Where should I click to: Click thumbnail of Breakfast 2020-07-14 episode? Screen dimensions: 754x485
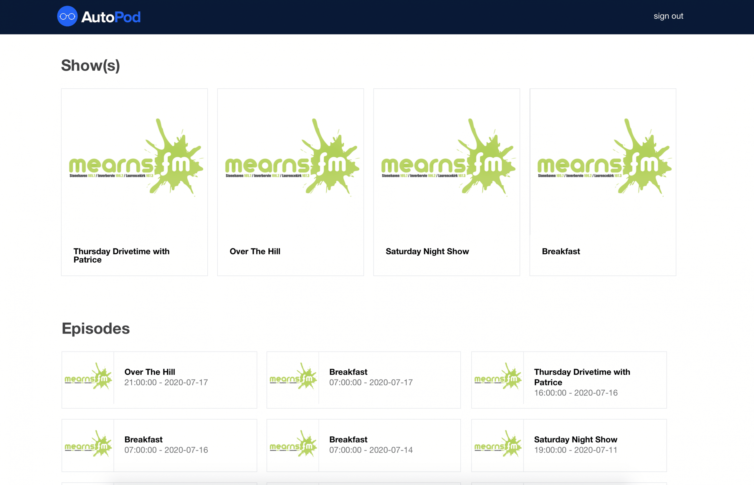click(x=293, y=445)
